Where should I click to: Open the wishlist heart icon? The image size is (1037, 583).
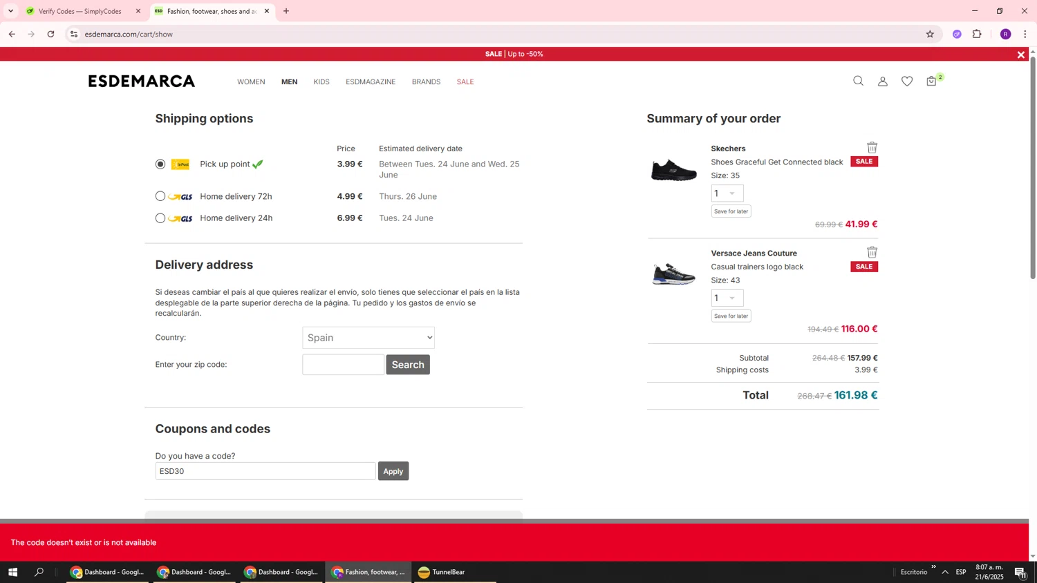[x=907, y=82]
